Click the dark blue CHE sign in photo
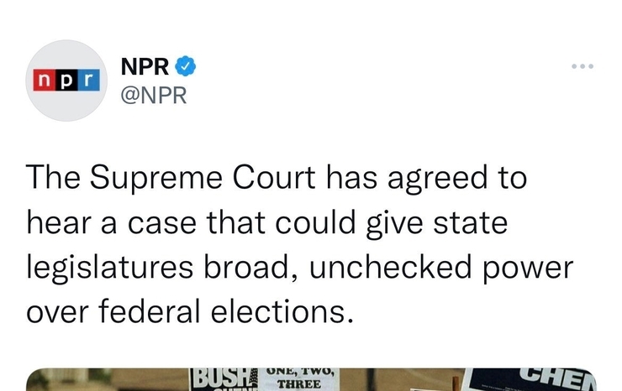 pos(551,378)
